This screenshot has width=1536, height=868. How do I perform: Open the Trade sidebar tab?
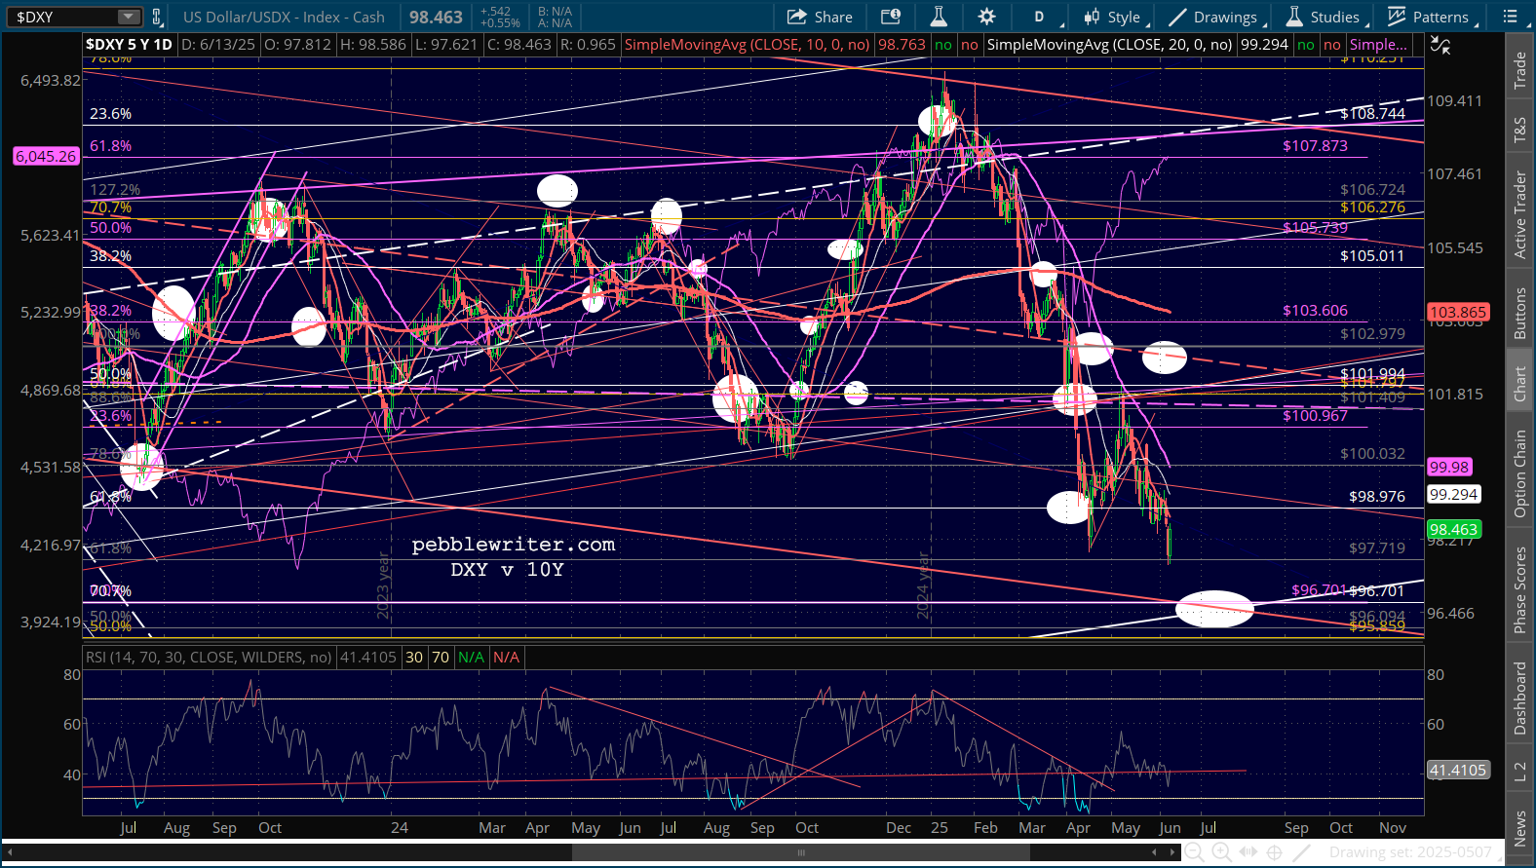[1520, 70]
